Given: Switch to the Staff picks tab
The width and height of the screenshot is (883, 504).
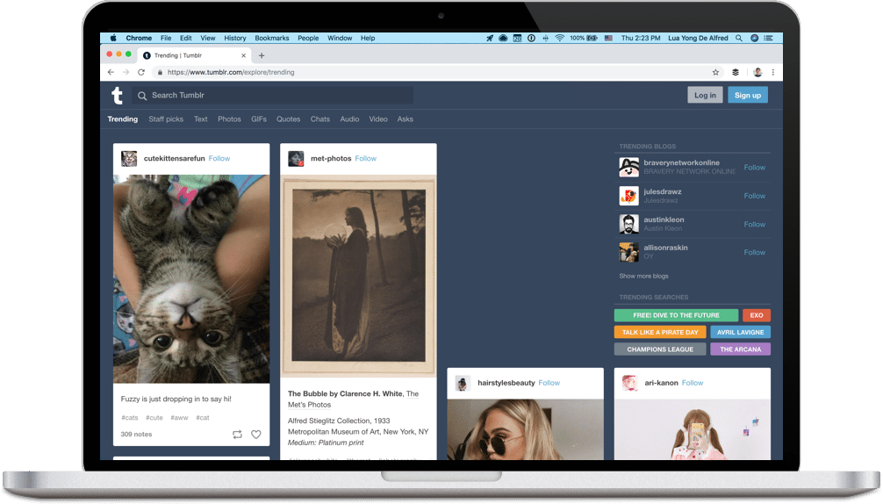Looking at the screenshot, I should [x=166, y=119].
